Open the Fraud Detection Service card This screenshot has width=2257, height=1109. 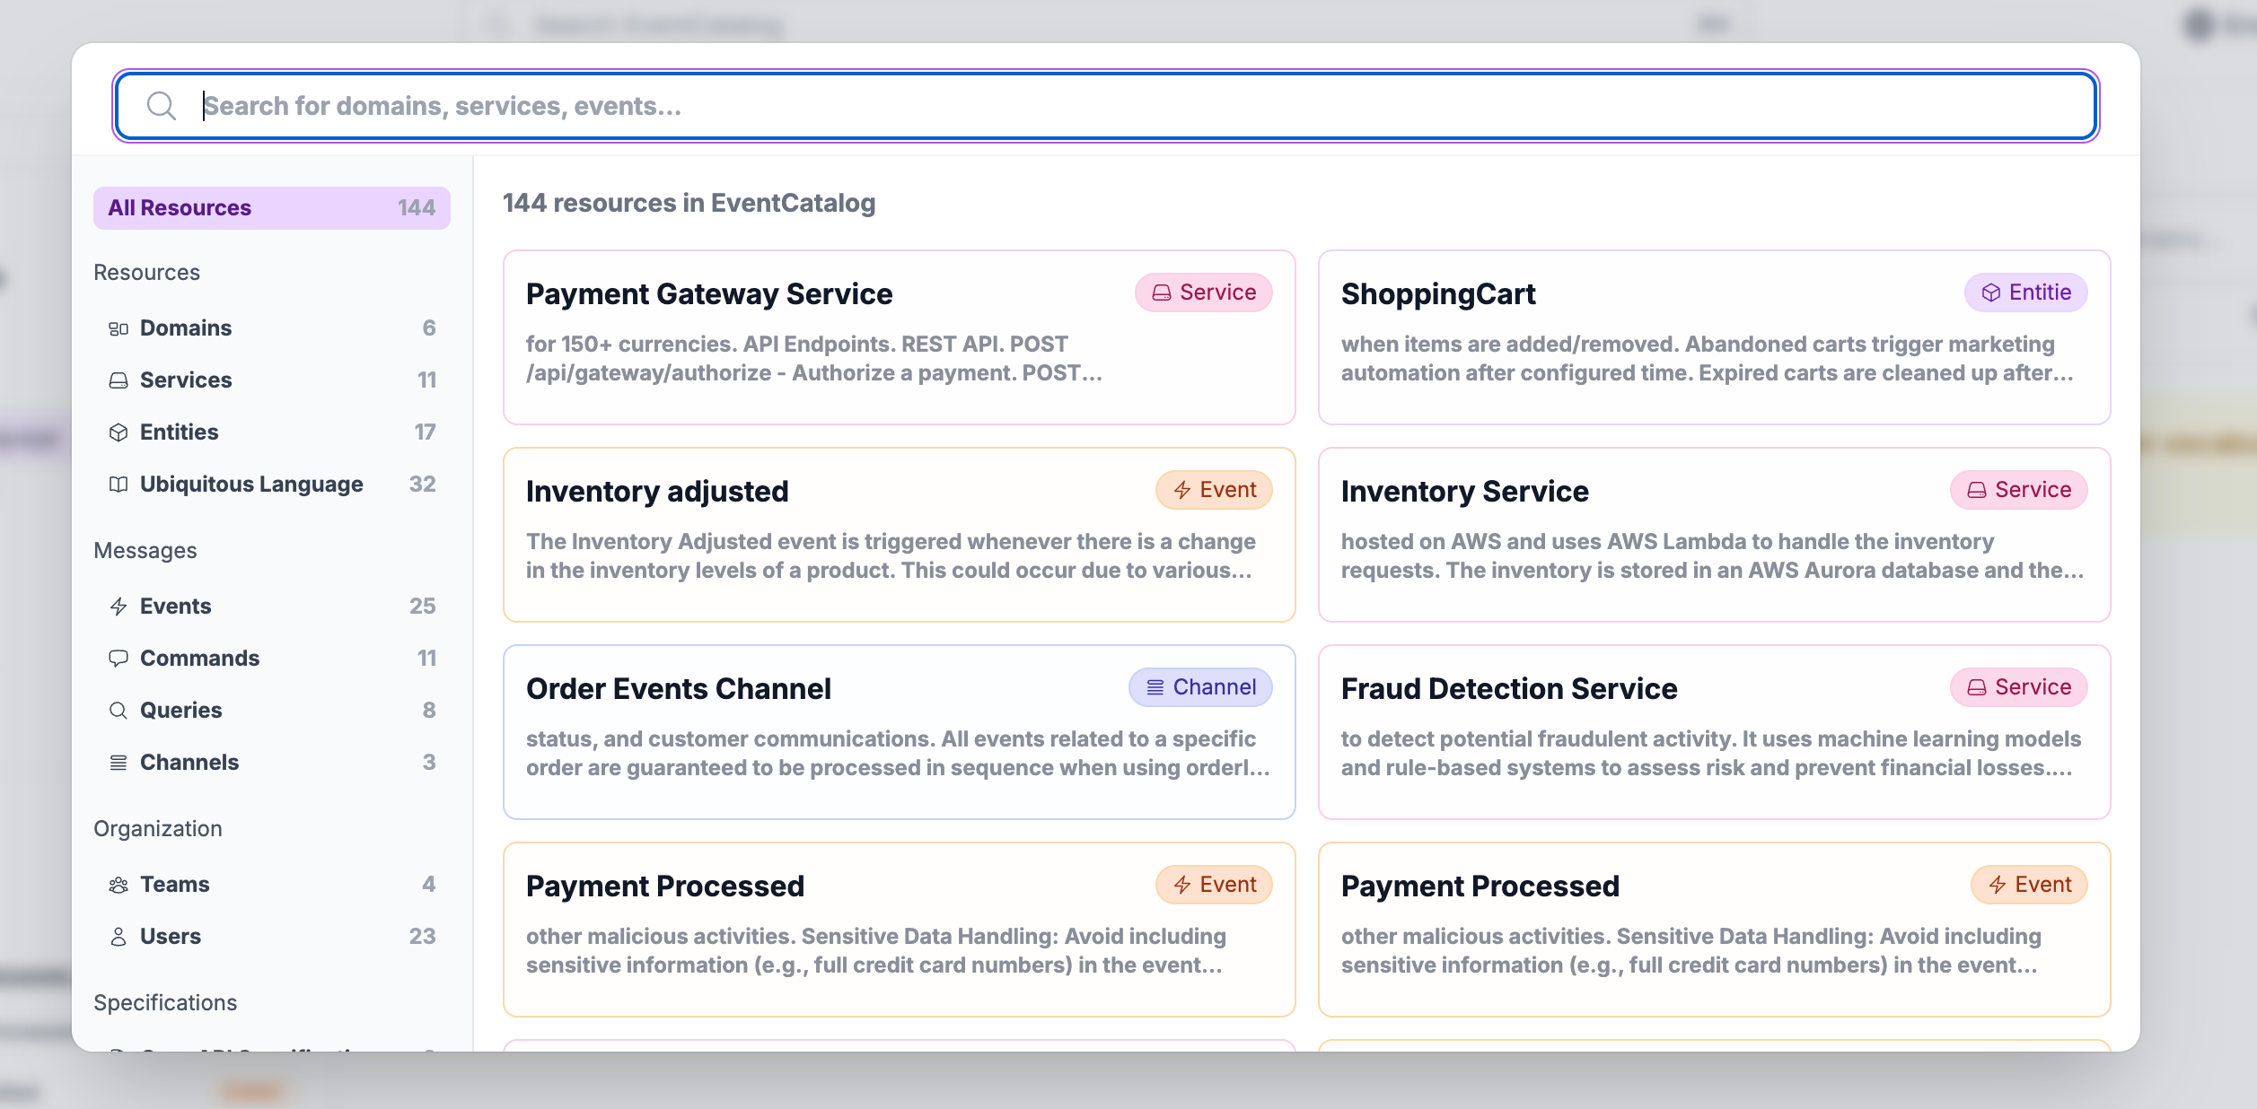(1713, 733)
